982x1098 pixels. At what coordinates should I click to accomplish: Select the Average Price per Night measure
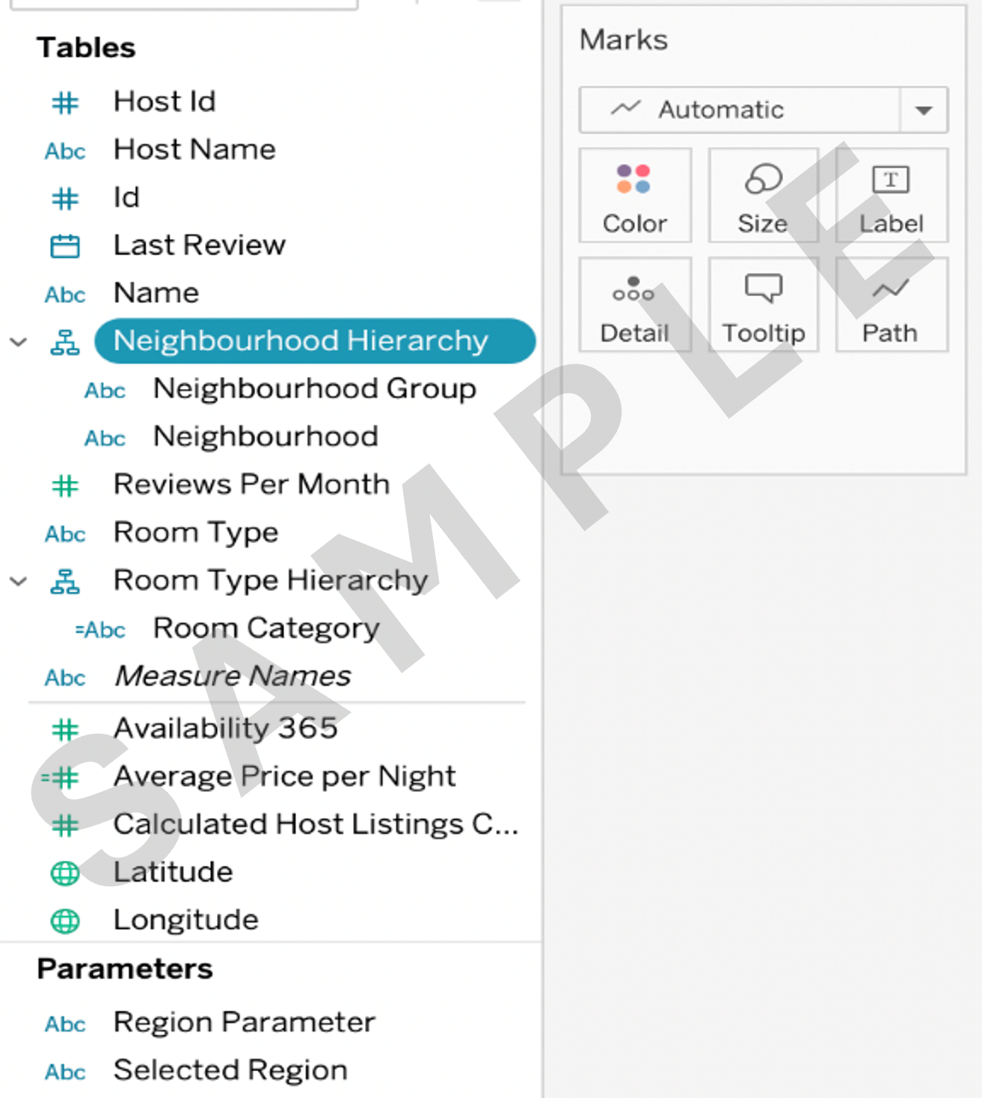(x=284, y=777)
